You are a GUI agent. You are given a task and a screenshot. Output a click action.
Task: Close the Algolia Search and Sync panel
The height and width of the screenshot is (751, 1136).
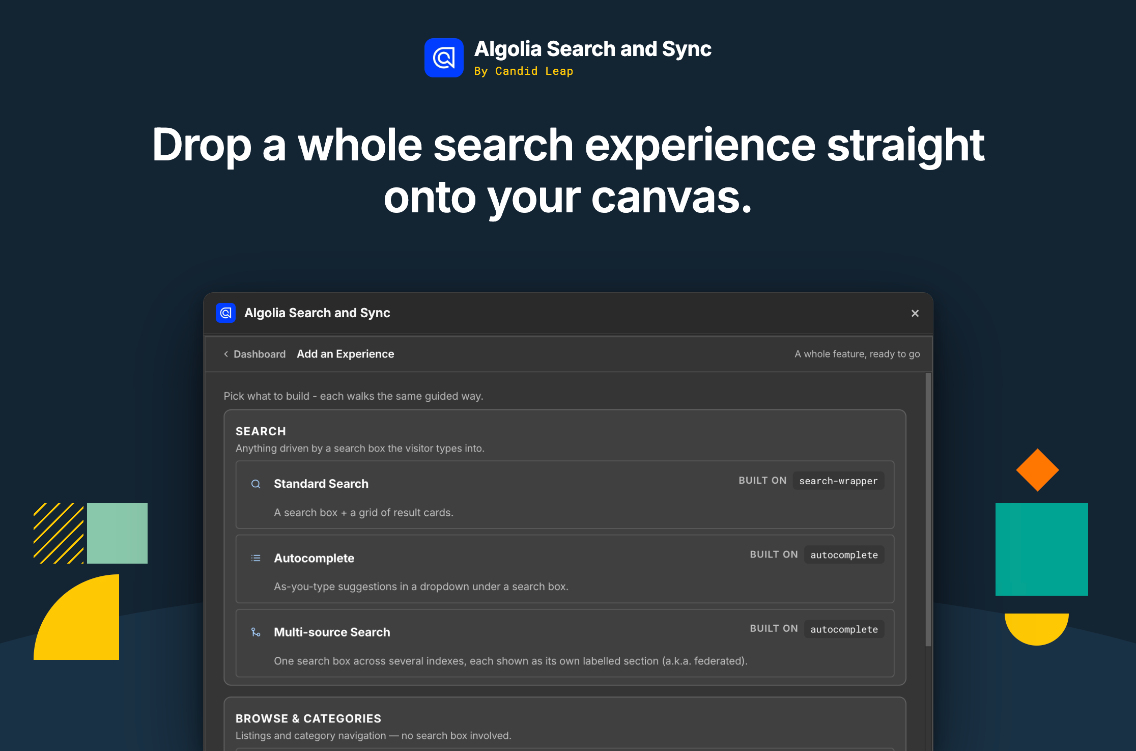pos(915,313)
